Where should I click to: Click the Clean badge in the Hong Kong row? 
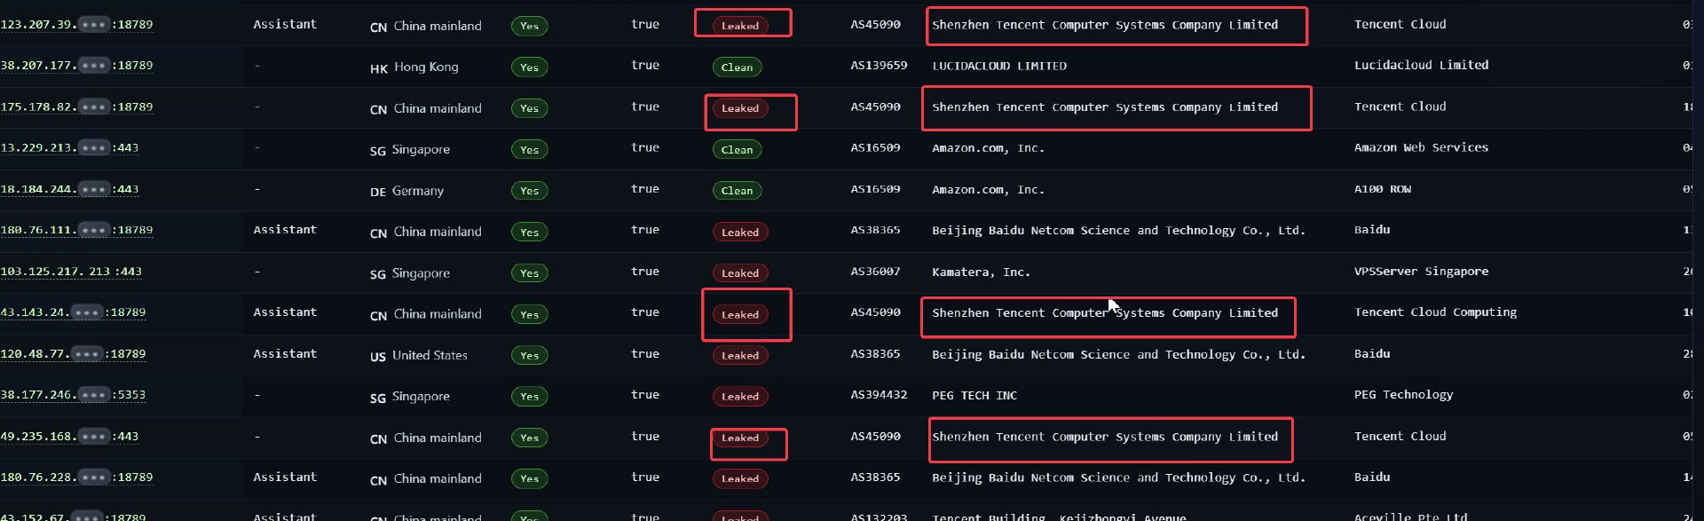pos(737,67)
